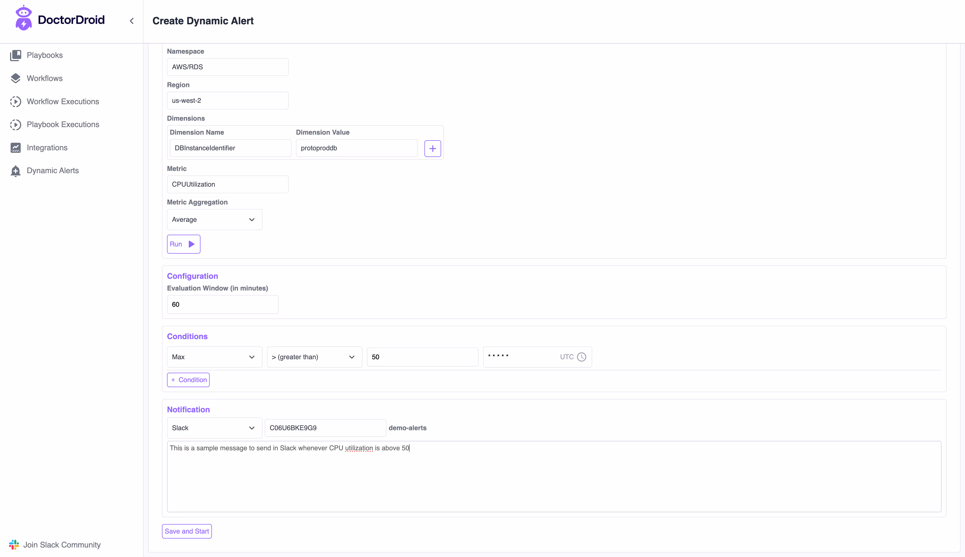Click the Slack sample message text area
965x557 pixels.
tap(554, 477)
